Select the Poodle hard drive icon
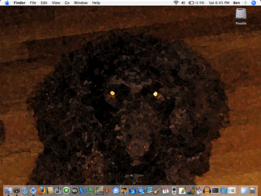The height and width of the screenshot is (196, 261). pos(241,14)
